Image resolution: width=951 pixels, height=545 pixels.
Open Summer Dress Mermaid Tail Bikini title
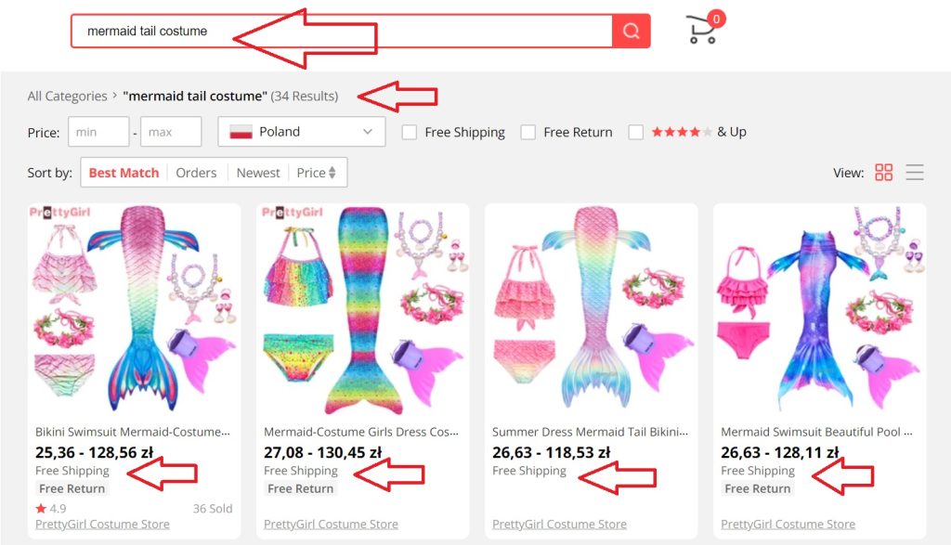[x=590, y=432]
